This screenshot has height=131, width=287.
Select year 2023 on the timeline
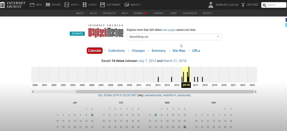coord(252,85)
